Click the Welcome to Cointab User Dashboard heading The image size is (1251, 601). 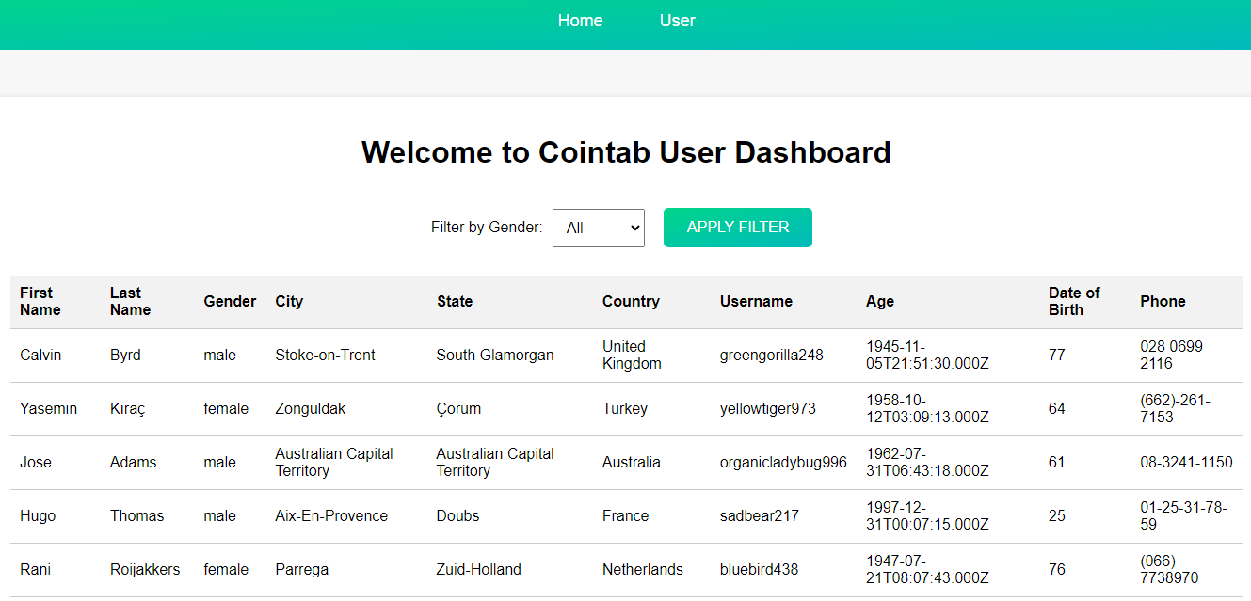[626, 151]
